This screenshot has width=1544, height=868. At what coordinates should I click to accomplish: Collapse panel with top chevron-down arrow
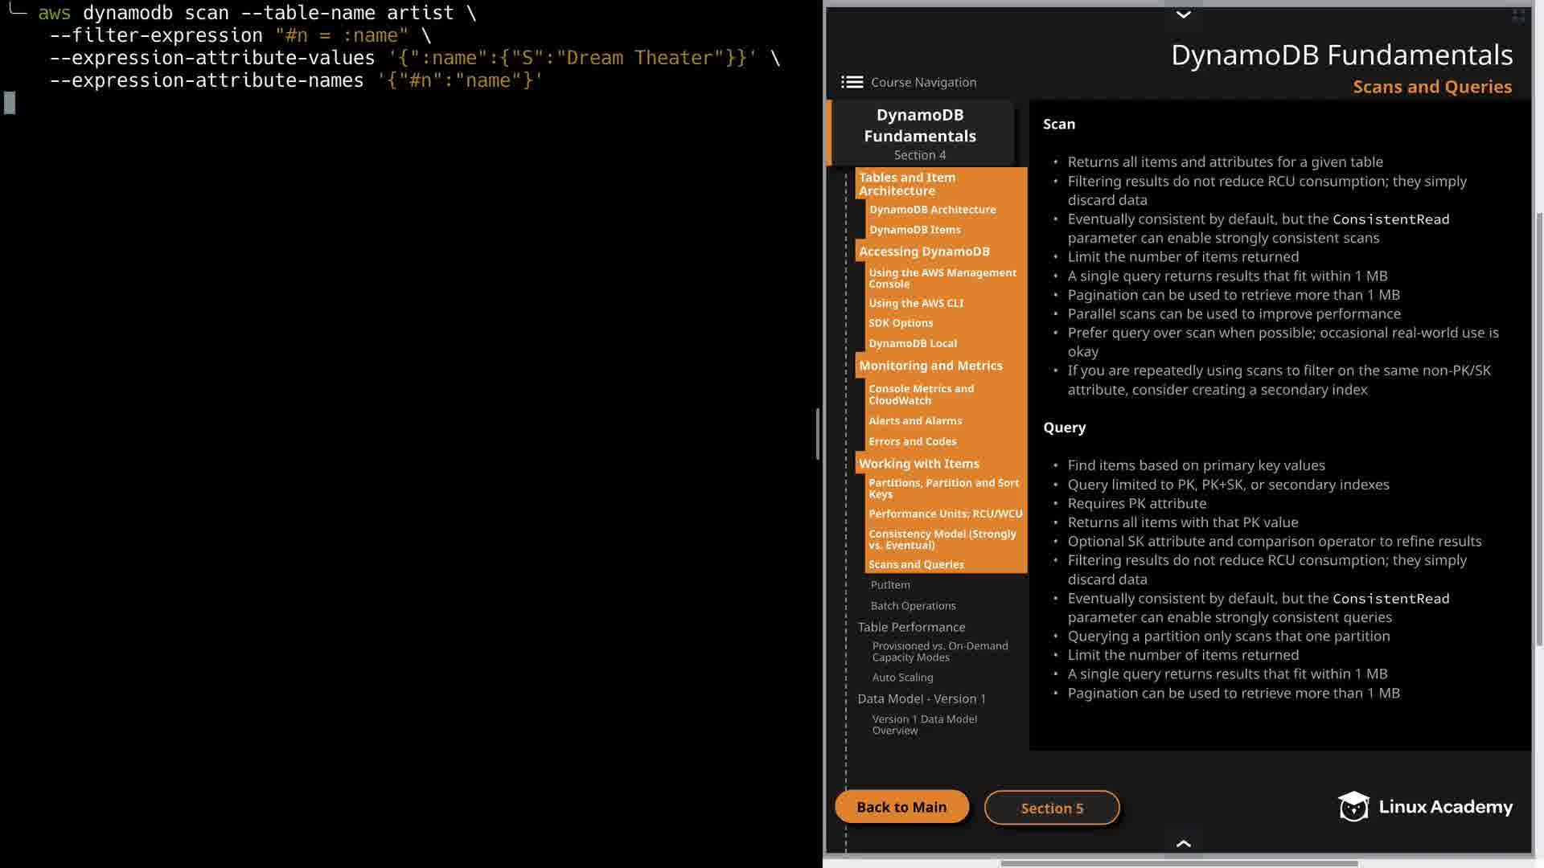pos(1183,14)
